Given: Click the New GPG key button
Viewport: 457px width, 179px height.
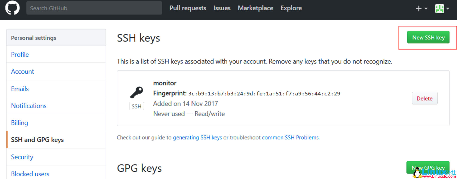Looking at the screenshot, I should 428,167.
